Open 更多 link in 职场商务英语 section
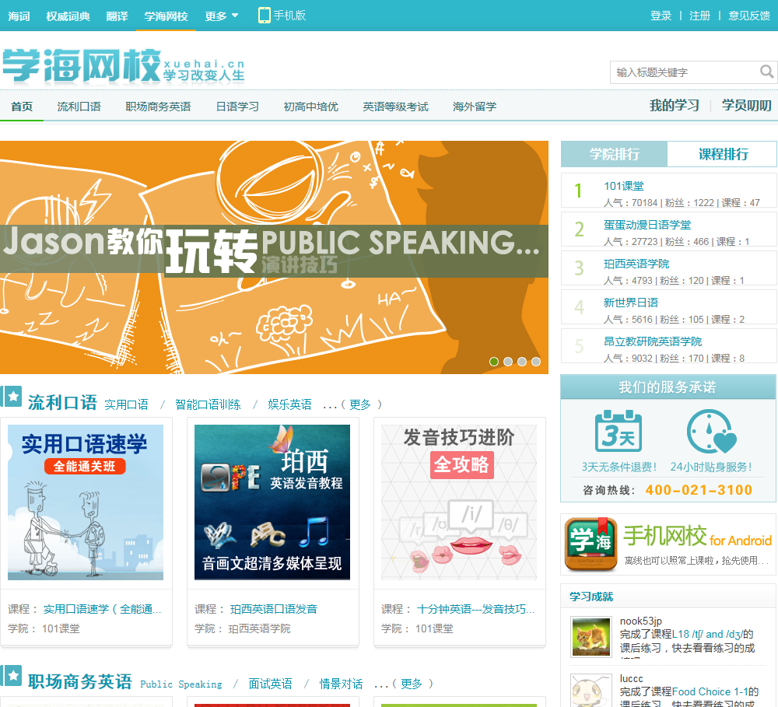Viewport: 778px width, 707px height. pyautogui.click(x=412, y=684)
